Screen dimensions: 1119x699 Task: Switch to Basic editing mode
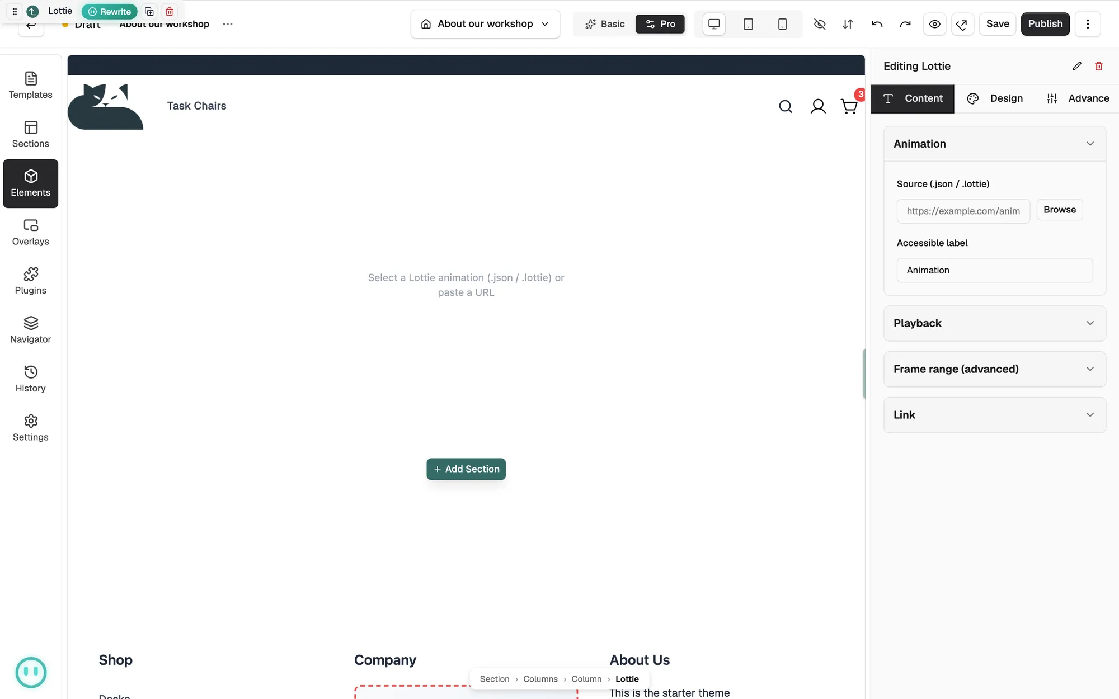(x=605, y=24)
